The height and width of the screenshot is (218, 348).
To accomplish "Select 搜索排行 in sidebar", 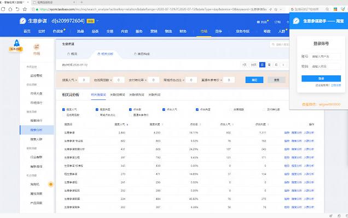I will pos(37,121).
